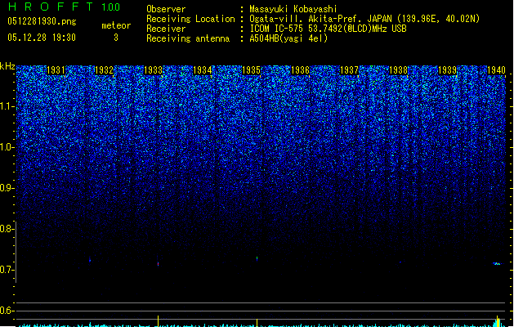This screenshot has width=514, height=327.
Task: Click the 1939 time marker
Action: 447,70
